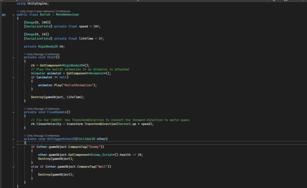
Task: Click the 'Collider2D' parameter type
Action: tap(86, 139)
